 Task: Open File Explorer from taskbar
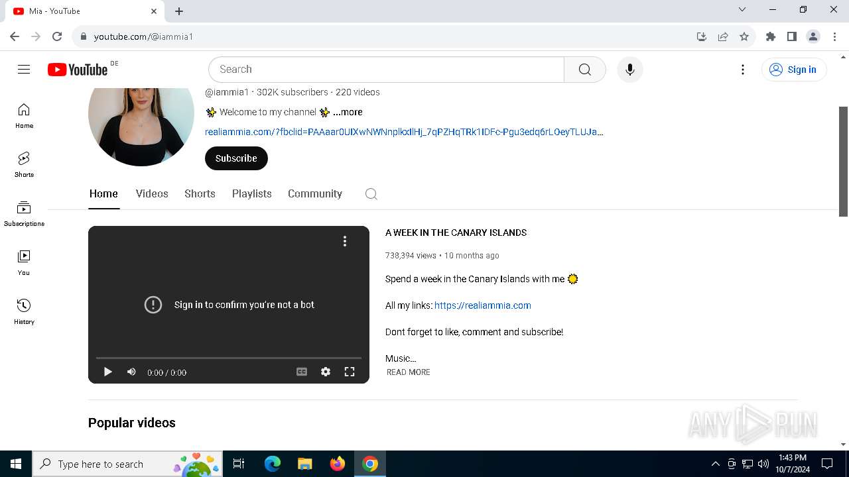305,464
